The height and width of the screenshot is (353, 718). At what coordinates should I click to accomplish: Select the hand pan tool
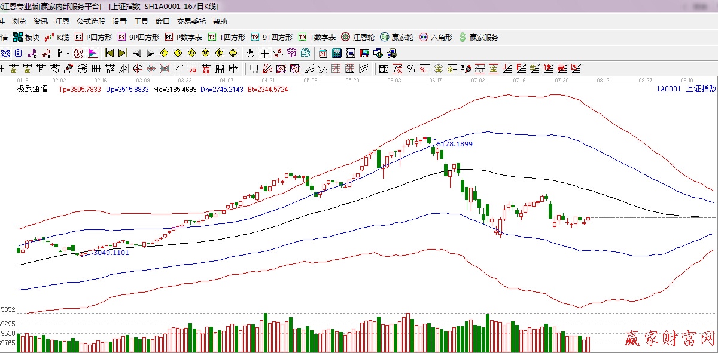pos(251,53)
